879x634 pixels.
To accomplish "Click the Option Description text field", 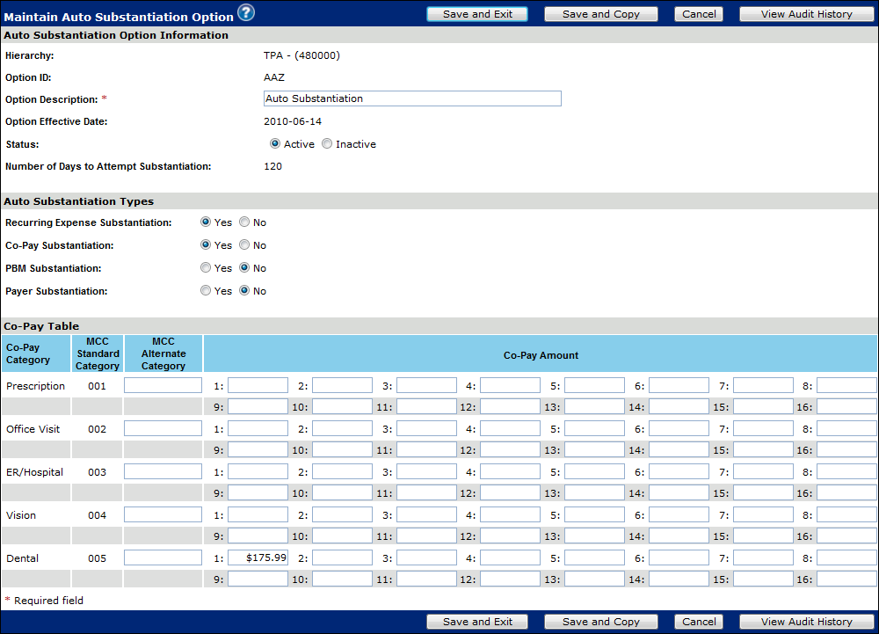I will (x=412, y=98).
